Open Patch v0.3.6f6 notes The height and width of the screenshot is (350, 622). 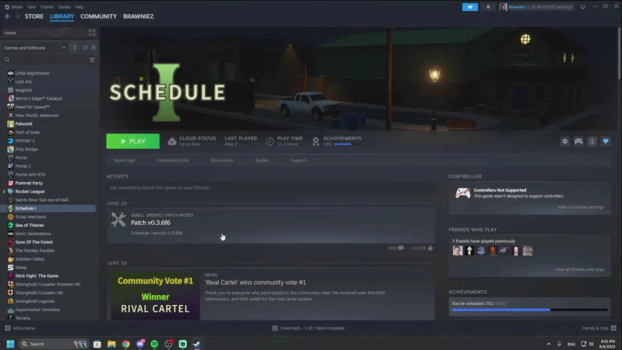pyautogui.click(x=151, y=223)
